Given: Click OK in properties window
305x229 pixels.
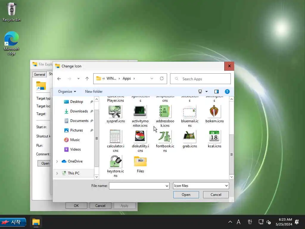Looking at the screenshot, I should 76,206.
